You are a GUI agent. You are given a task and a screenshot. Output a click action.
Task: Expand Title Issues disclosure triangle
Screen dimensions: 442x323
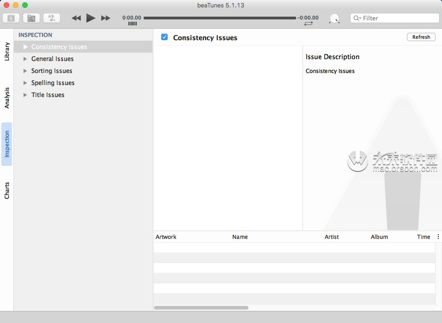click(25, 95)
